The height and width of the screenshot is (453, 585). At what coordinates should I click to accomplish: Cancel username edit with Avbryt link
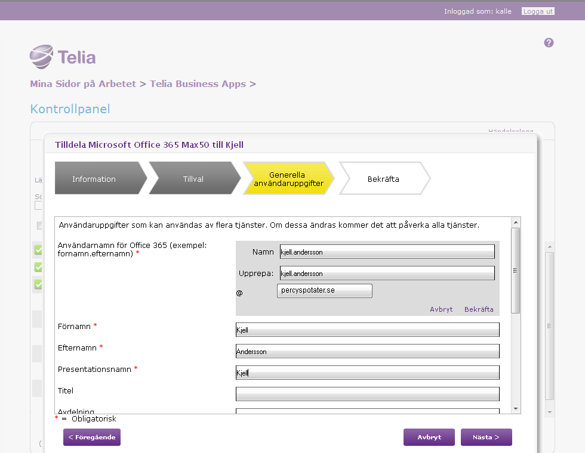coord(441,309)
